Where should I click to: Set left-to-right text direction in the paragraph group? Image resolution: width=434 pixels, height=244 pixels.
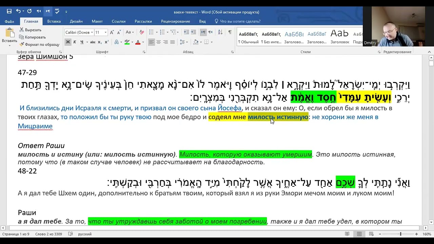click(x=203, y=32)
